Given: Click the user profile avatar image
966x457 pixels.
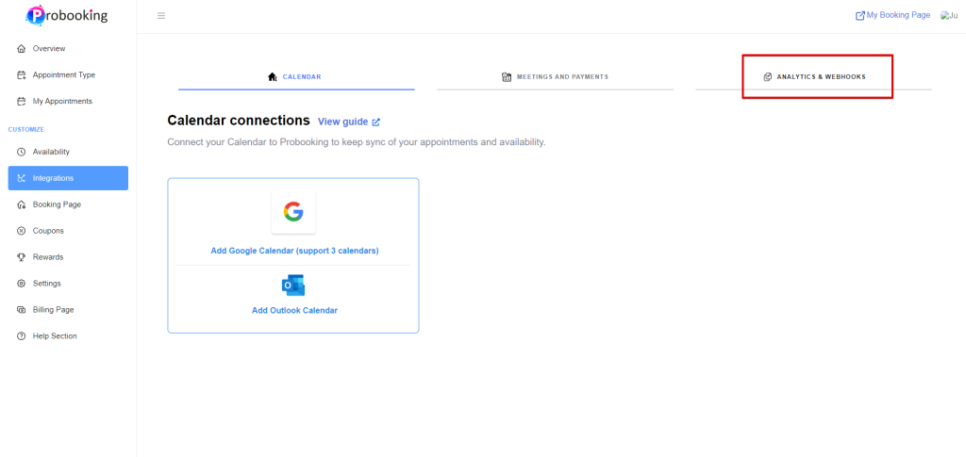Looking at the screenshot, I should (x=948, y=15).
